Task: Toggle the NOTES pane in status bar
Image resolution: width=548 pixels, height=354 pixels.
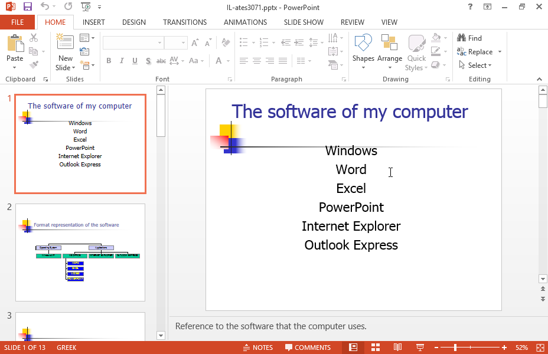Action: pos(258,348)
